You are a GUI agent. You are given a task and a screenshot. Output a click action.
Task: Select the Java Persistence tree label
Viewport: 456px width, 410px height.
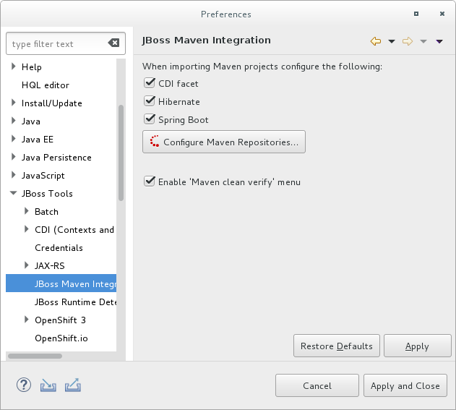(x=56, y=158)
